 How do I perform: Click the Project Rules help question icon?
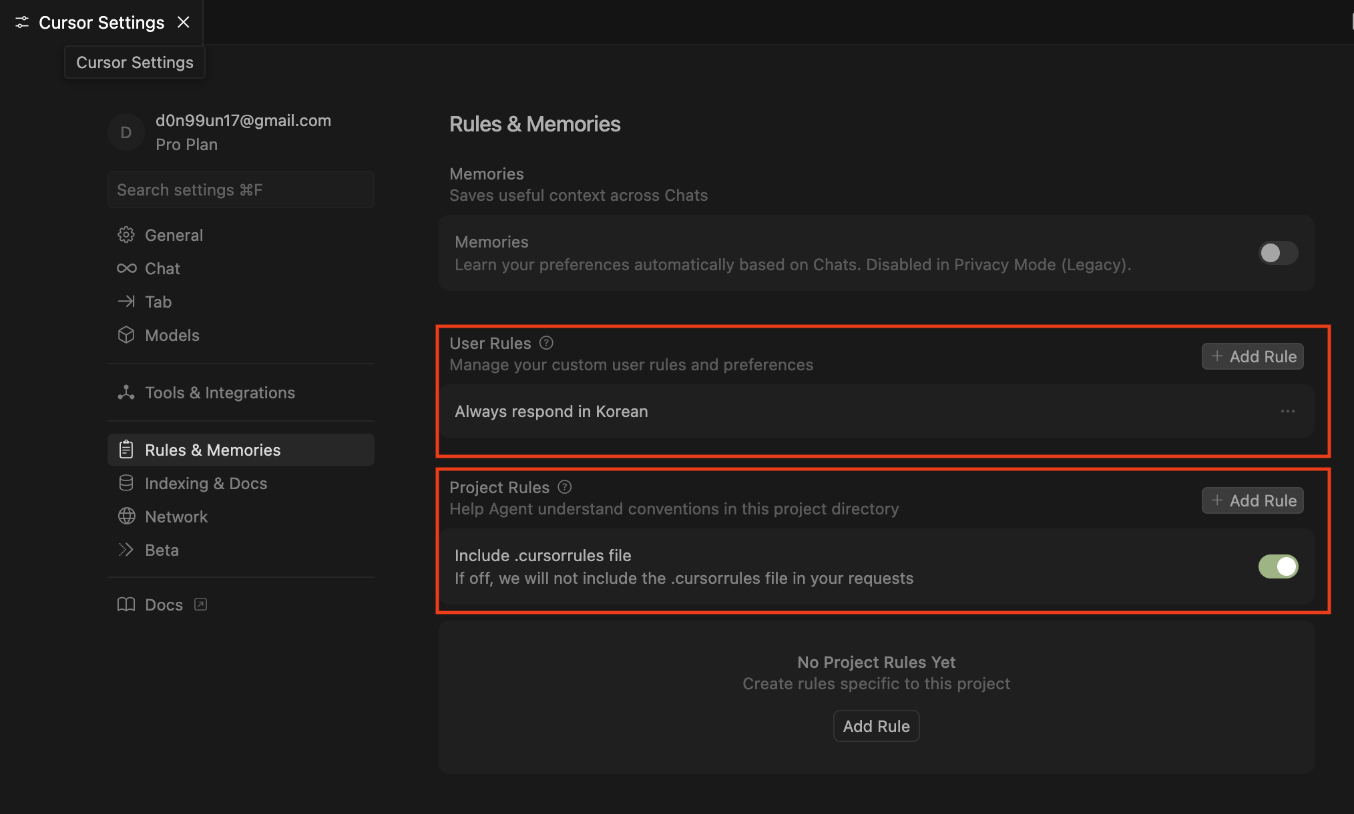[565, 487]
